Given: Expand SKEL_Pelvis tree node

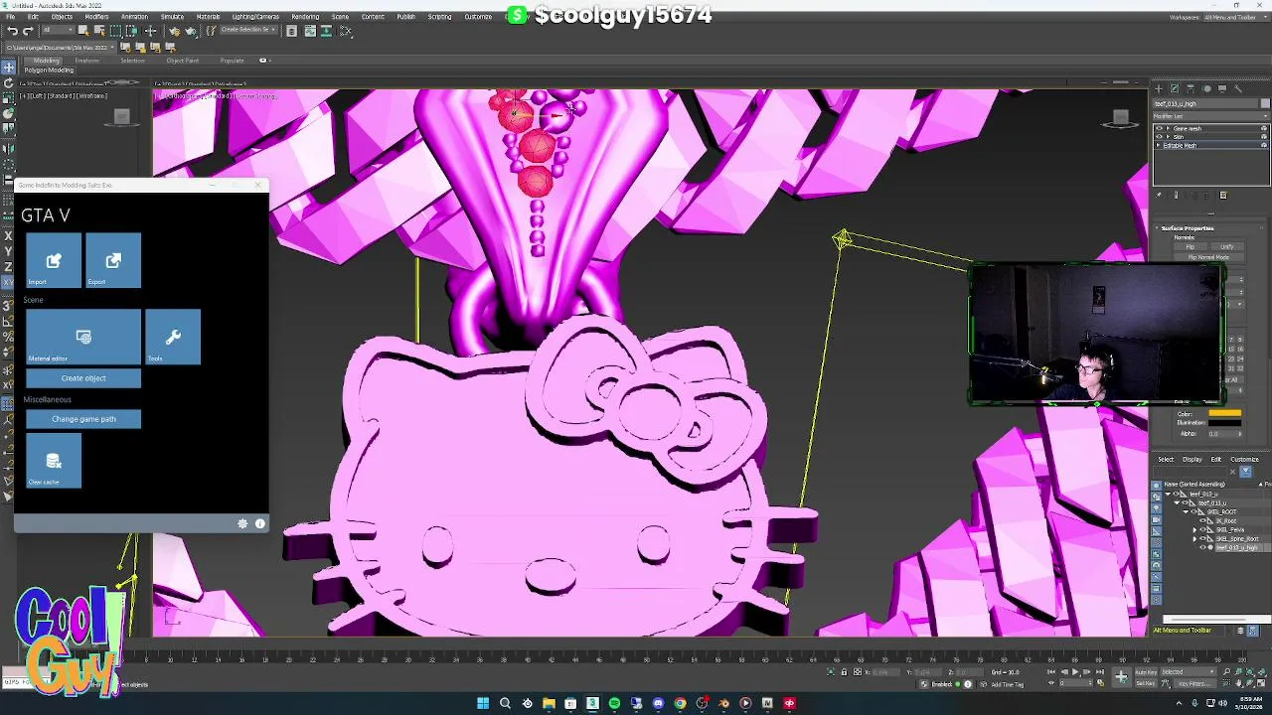Looking at the screenshot, I should pos(1195,529).
